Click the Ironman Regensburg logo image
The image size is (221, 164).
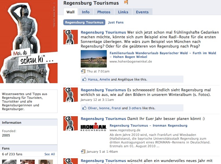pos(93,127)
